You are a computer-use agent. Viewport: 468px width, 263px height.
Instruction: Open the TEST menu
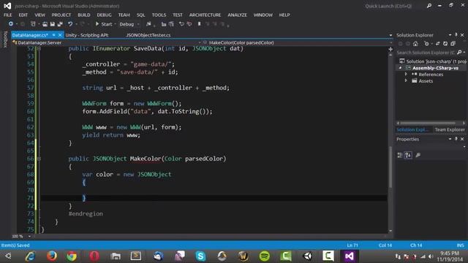(178, 15)
